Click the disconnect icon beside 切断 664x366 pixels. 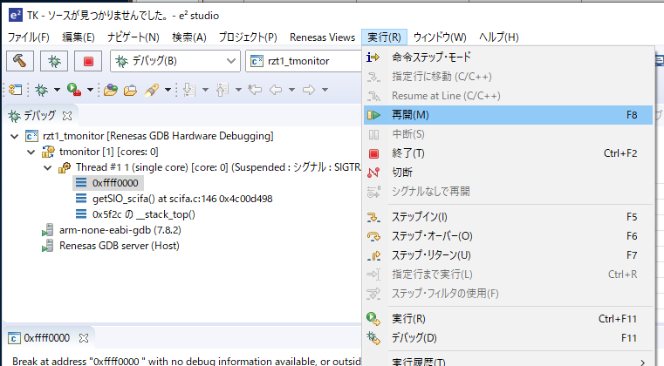tap(373, 173)
